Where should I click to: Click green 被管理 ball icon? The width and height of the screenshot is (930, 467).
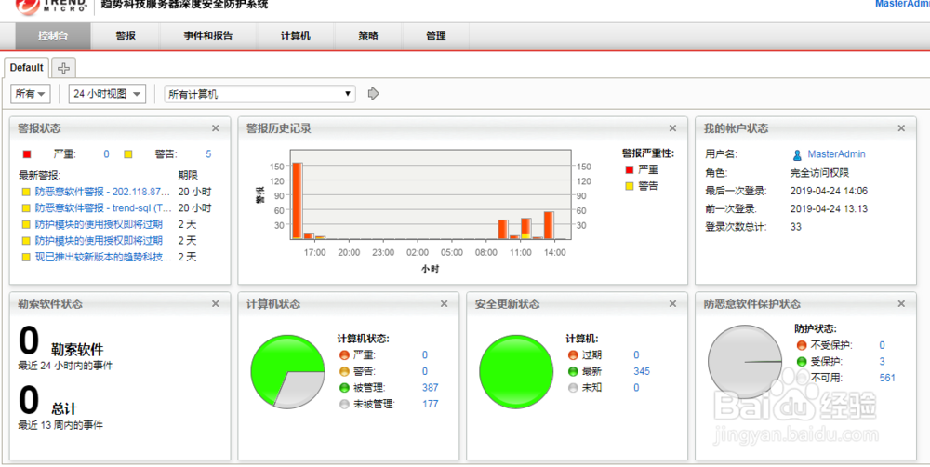[x=345, y=388]
